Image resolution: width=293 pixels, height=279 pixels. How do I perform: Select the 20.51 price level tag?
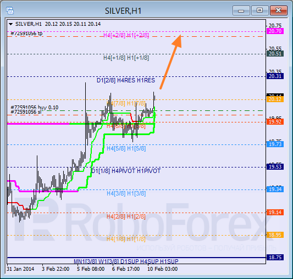275,54
